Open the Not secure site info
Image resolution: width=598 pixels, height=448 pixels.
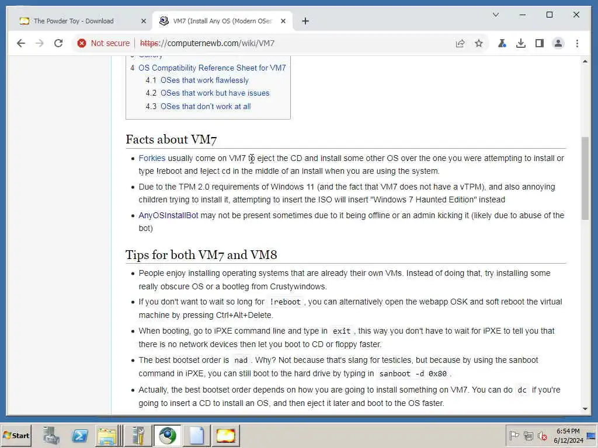[x=103, y=43]
